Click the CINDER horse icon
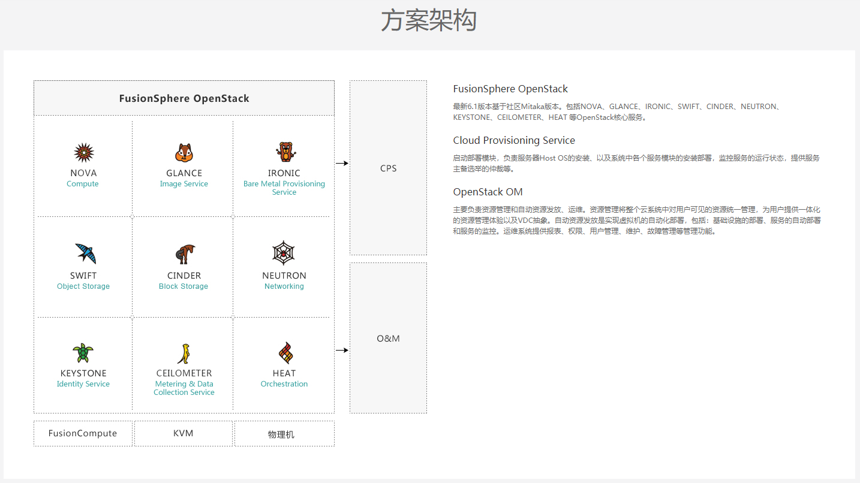Screen dimensions: 860x483 pyautogui.click(x=185, y=254)
